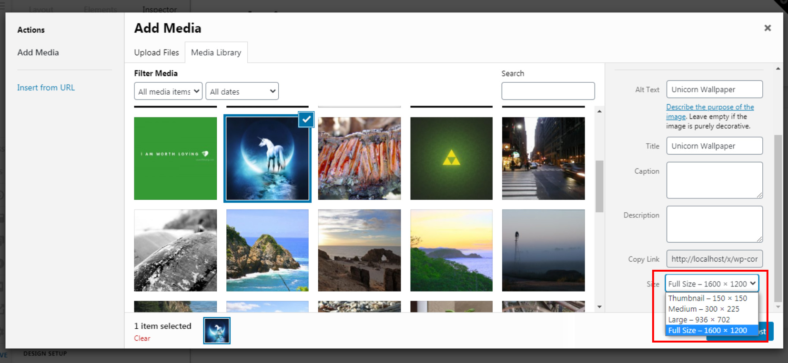
Task: Select the beach rock arch photo
Action: pyautogui.click(x=359, y=250)
